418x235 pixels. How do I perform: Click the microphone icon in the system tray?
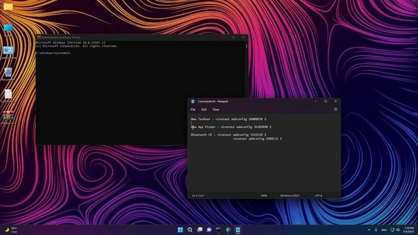(376, 230)
